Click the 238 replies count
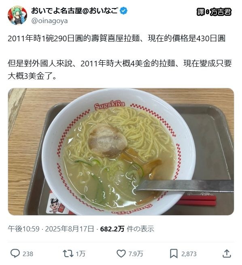The height and width of the screenshot is (265, 242). coord(28,254)
